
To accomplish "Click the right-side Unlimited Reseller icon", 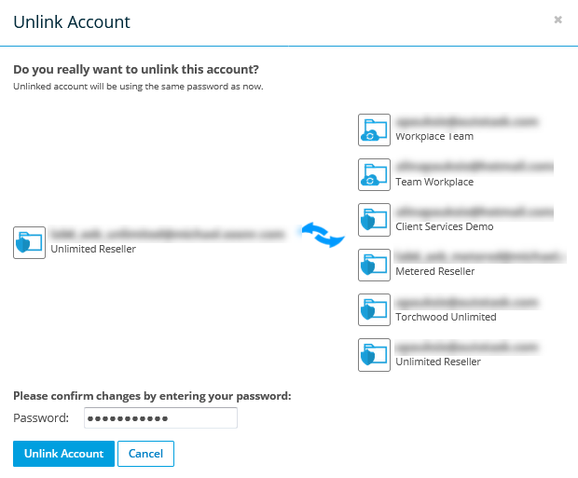I will 374,355.
